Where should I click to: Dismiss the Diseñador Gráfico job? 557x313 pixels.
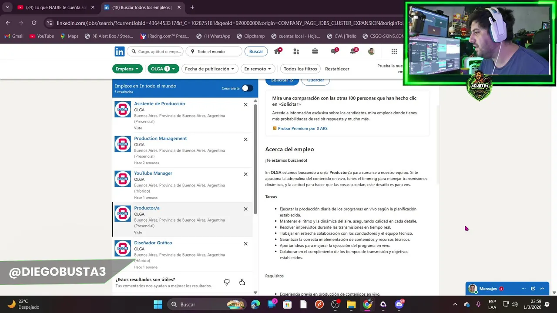pos(245,244)
